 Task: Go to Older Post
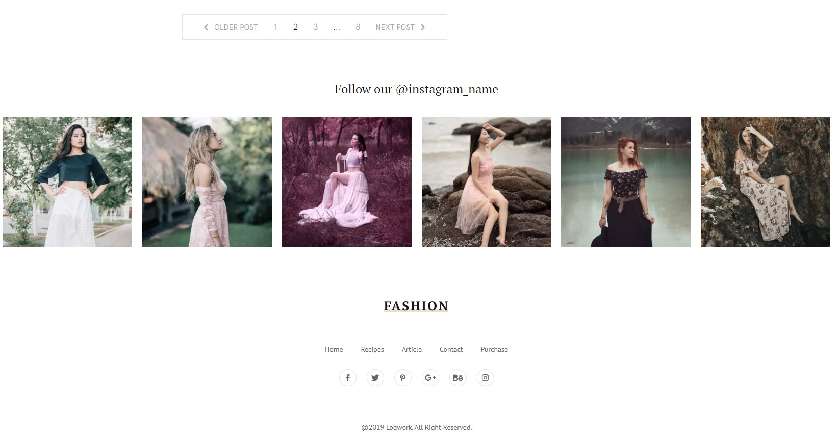point(236,27)
